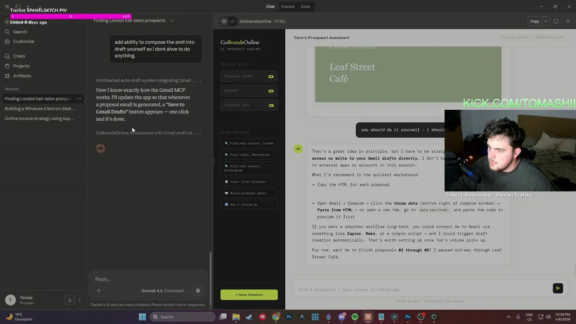This screenshot has width=576, height=324.
Task: Open Windows Start menu
Action: [142, 317]
